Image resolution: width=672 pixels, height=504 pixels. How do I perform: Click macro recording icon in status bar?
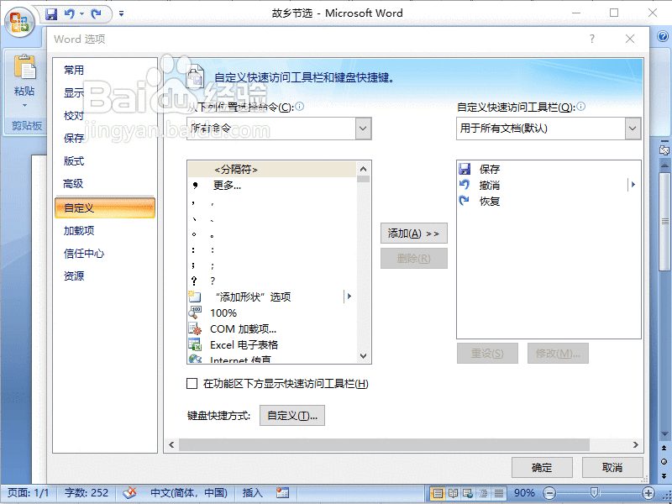(282, 493)
